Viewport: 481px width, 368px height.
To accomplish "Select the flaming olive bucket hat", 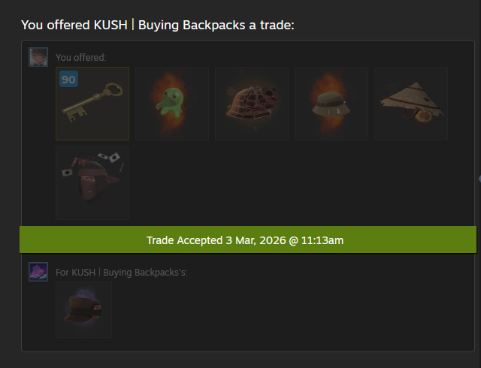I will click(331, 104).
